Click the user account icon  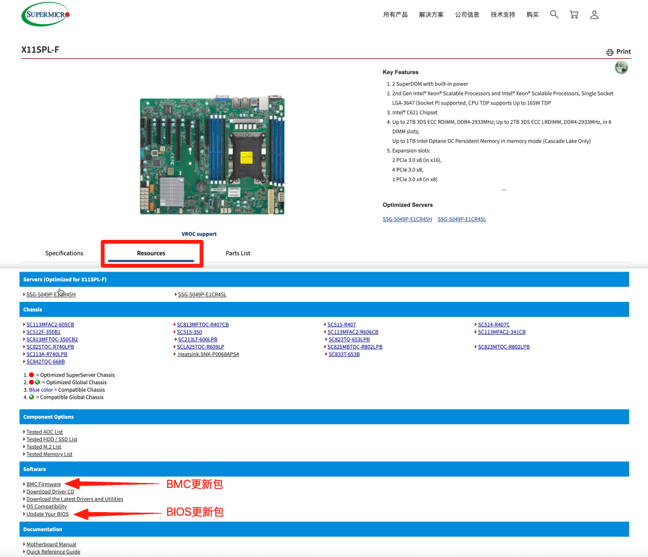tap(594, 15)
